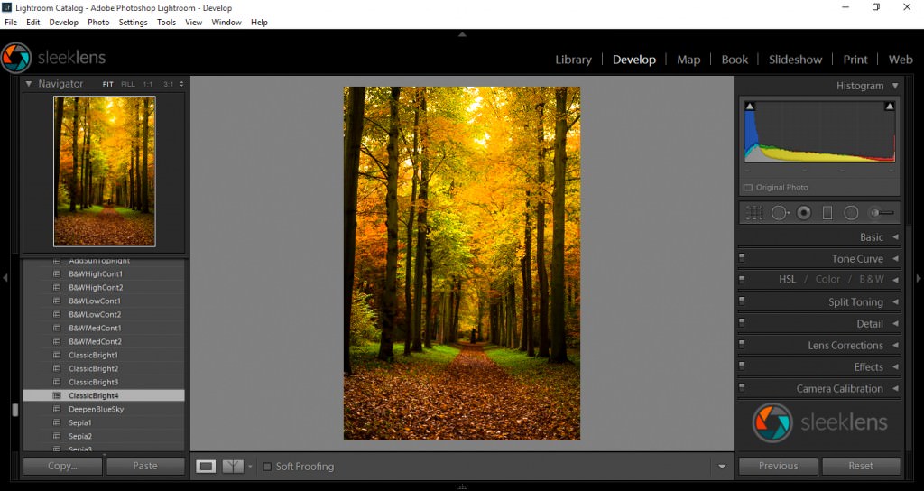Toggle the Split Toning panel switch
924x491 pixels.
[742, 301]
